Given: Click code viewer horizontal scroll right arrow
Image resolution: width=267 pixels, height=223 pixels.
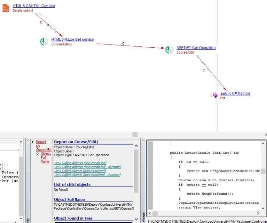Looking at the screenshot, I should (258, 213).
